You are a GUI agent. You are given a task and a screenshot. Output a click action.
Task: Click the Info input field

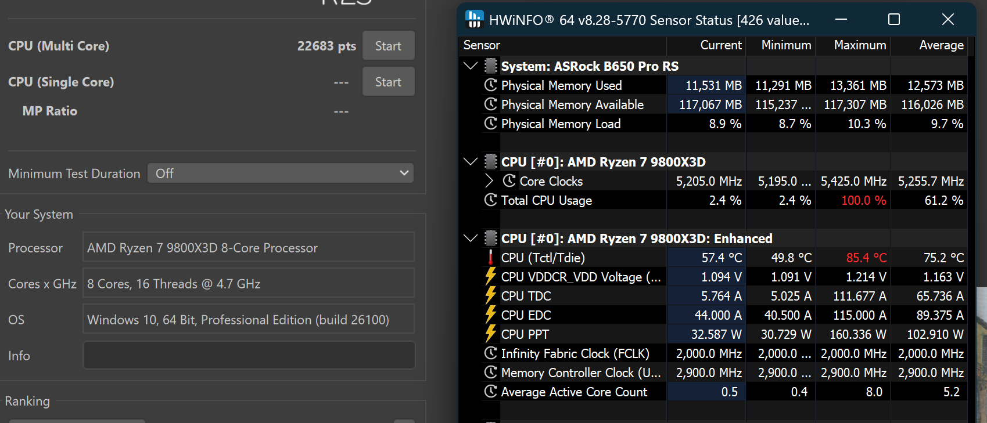tap(249, 355)
